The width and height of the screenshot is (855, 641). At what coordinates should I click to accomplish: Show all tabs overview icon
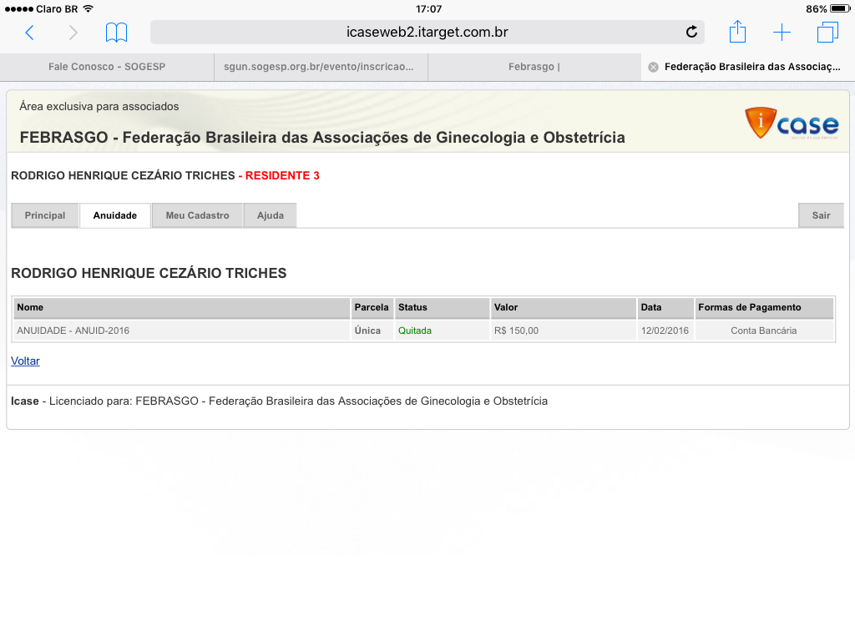(827, 33)
